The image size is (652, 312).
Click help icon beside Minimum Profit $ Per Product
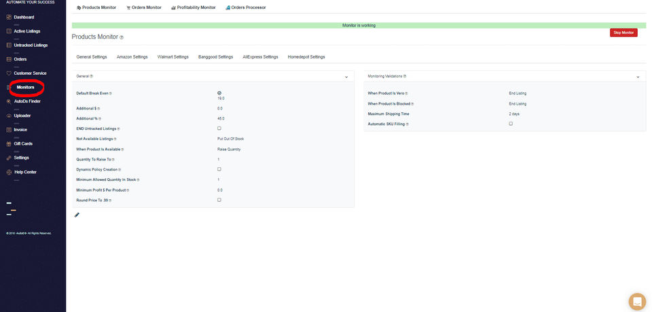point(128,190)
